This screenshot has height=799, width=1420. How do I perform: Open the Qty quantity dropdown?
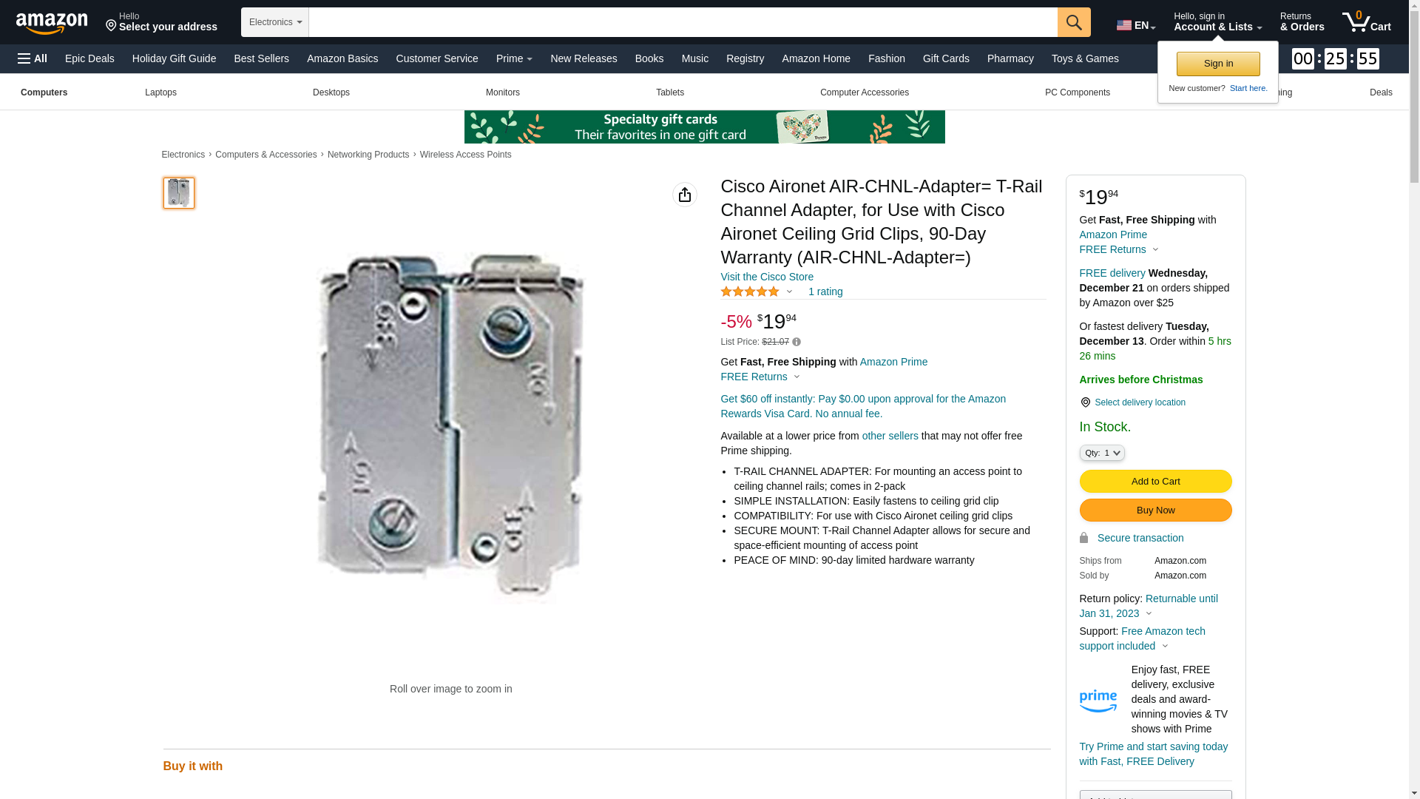tap(1102, 453)
